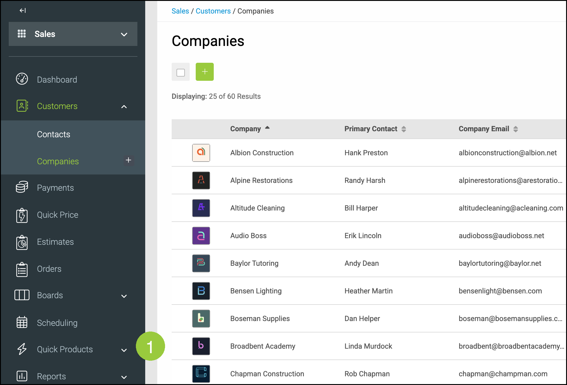Select Companies in the sidebar
This screenshot has width=567, height=385.
point(58,161)
